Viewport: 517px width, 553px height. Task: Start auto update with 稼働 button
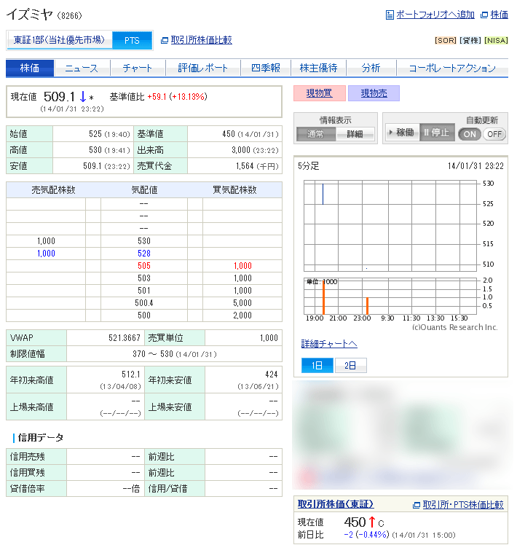coord(402,133)
